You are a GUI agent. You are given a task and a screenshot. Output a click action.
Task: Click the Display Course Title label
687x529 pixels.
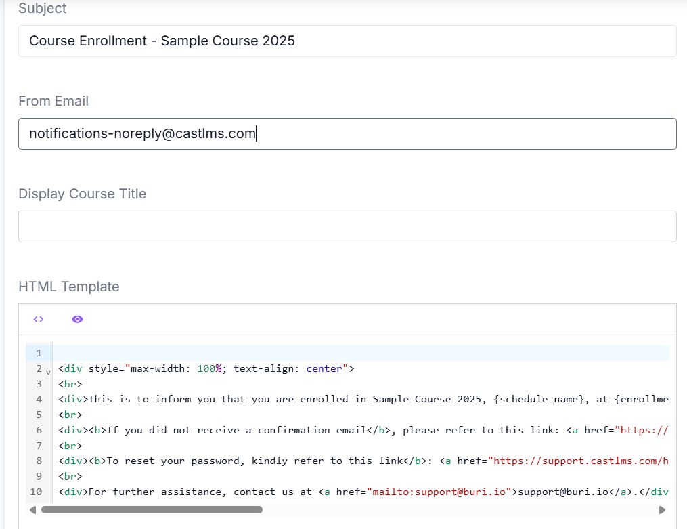[83, 194]
